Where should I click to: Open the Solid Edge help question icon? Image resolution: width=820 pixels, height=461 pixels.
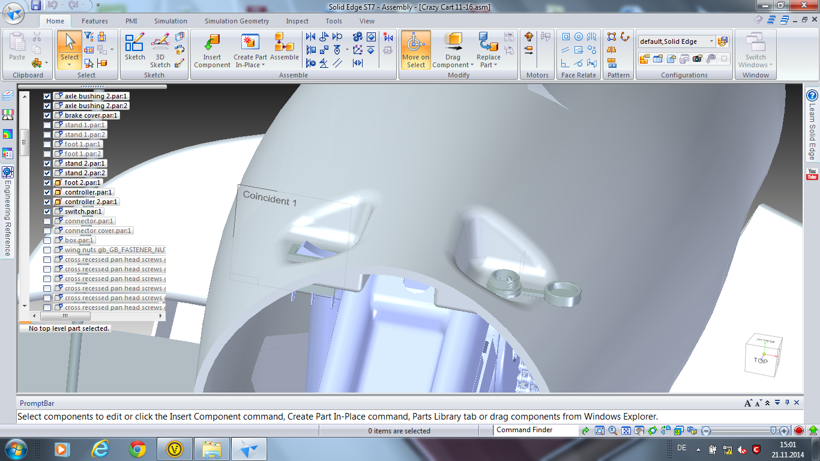point(812,95)
